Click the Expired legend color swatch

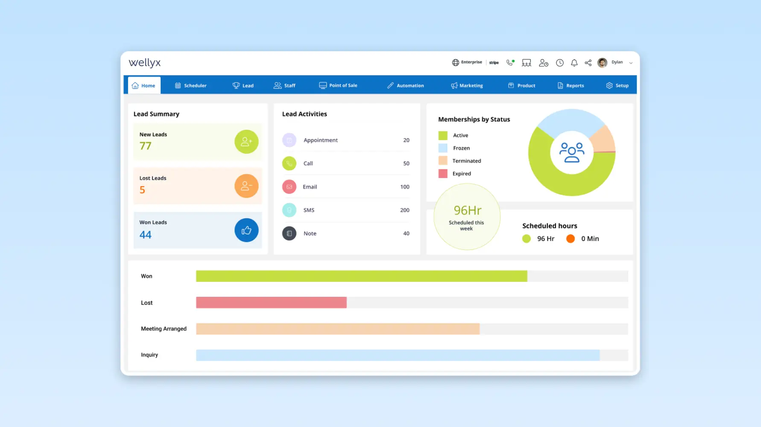[x=443, y=173]
